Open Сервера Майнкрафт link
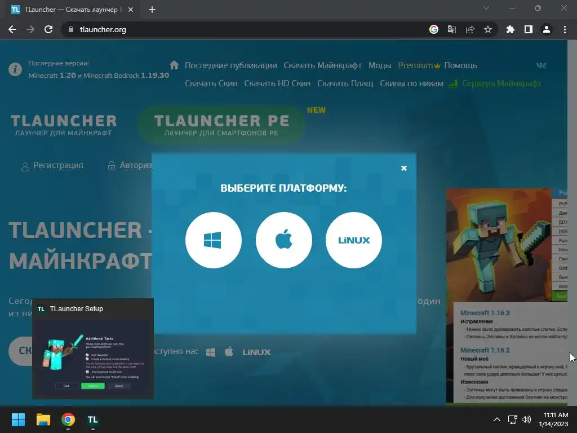The image size is (577, 433). tap(495, 83)
